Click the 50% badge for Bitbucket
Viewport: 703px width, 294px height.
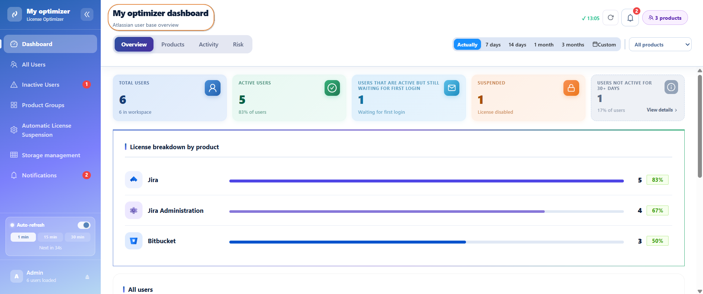click(x=658, y=241)
